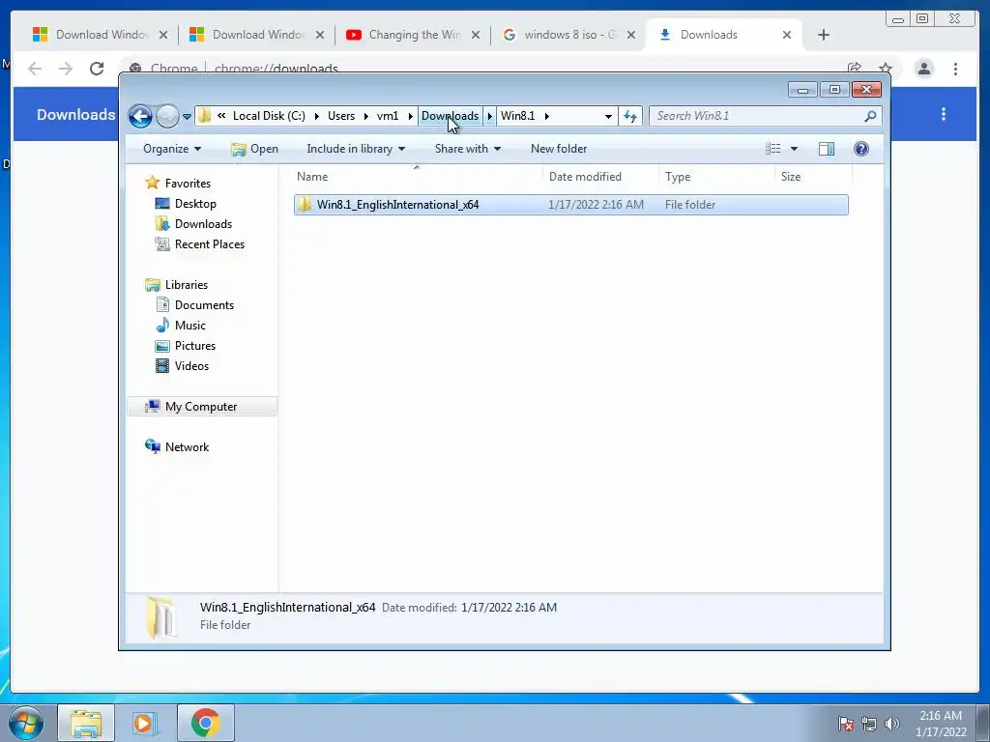Open Action Center flag in tray
Screen dimensions: 990x742
click(x=846, y=724)
